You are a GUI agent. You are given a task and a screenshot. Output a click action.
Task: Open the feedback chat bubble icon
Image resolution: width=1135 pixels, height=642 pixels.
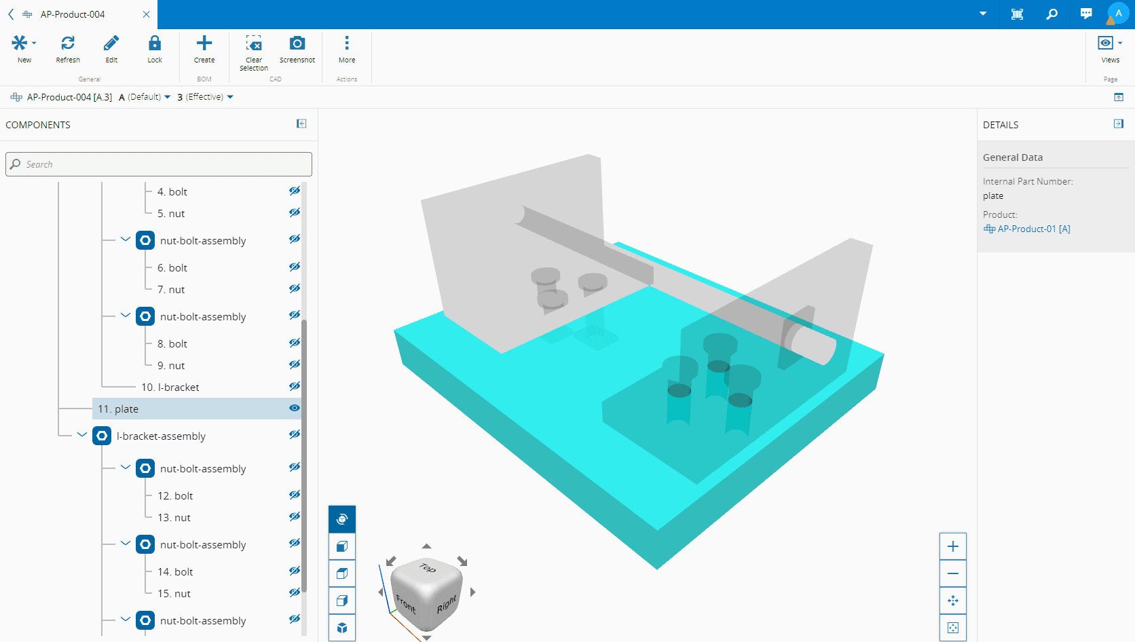point(1086,14)
